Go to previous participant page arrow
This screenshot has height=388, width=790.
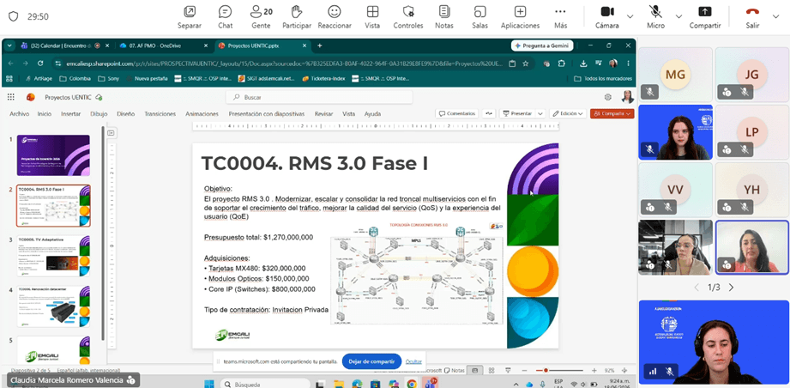tap(697, 288)
